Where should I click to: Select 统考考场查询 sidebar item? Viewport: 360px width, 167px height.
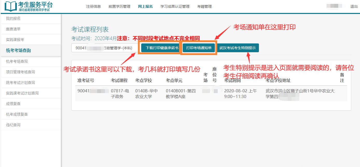(x=18, y=50)
